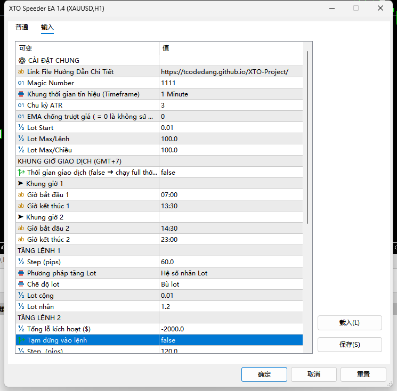
Task: Click the ab icon for Link File Hướng Dẫn
Action: coord(21,71)
